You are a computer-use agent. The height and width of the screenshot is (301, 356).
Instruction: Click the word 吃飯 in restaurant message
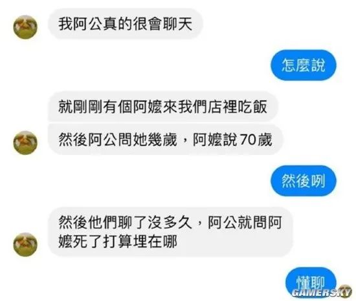252,107
